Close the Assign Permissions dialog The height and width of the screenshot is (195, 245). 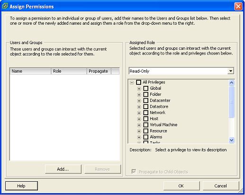click(x=238, y=7)
